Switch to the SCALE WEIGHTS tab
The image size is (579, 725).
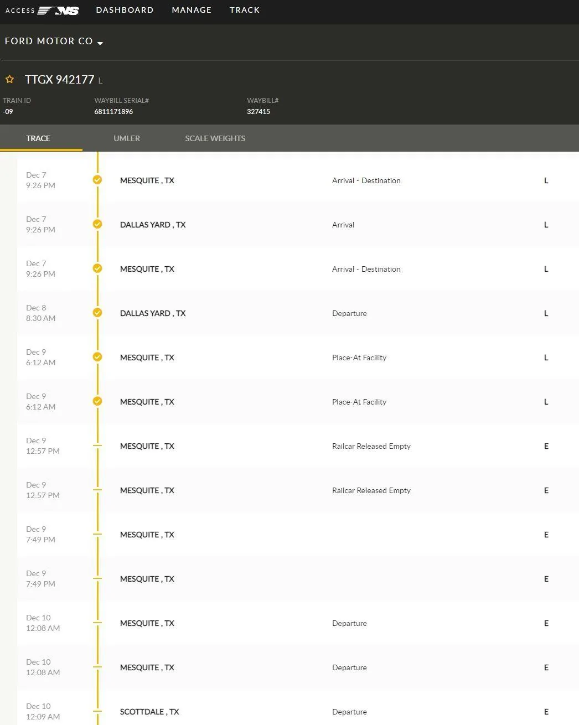(215, 138)
